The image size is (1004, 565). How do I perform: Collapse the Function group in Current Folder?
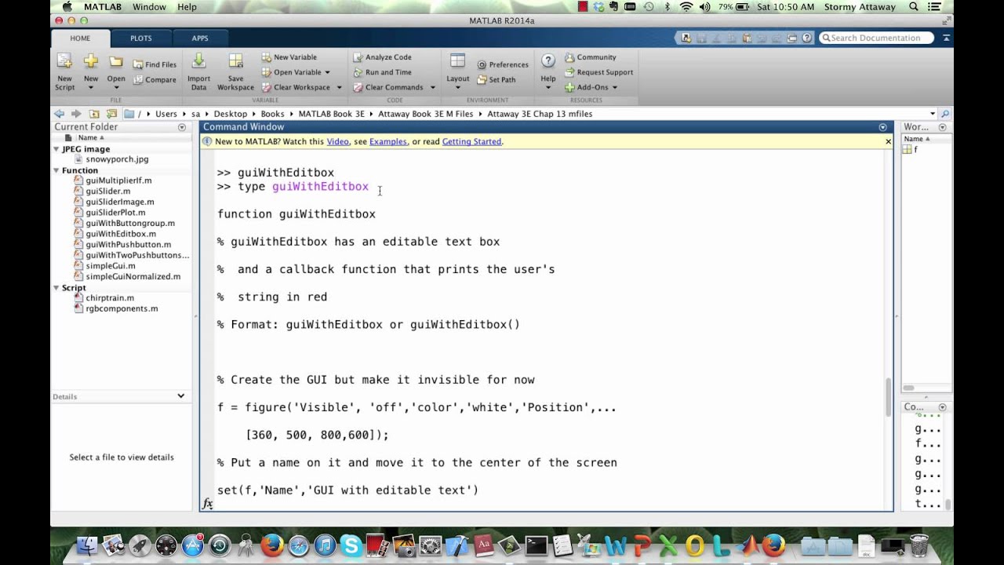pyautogui.click(x=56, y=170)
